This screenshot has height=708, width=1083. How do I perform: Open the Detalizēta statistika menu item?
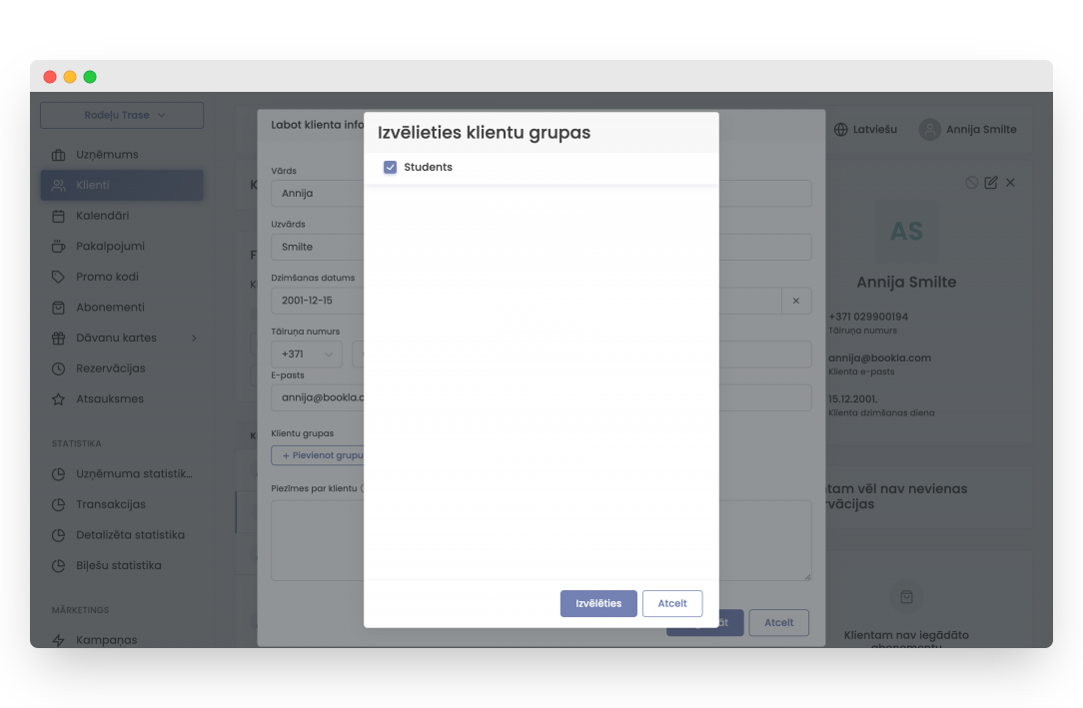[x=130, y=535]
